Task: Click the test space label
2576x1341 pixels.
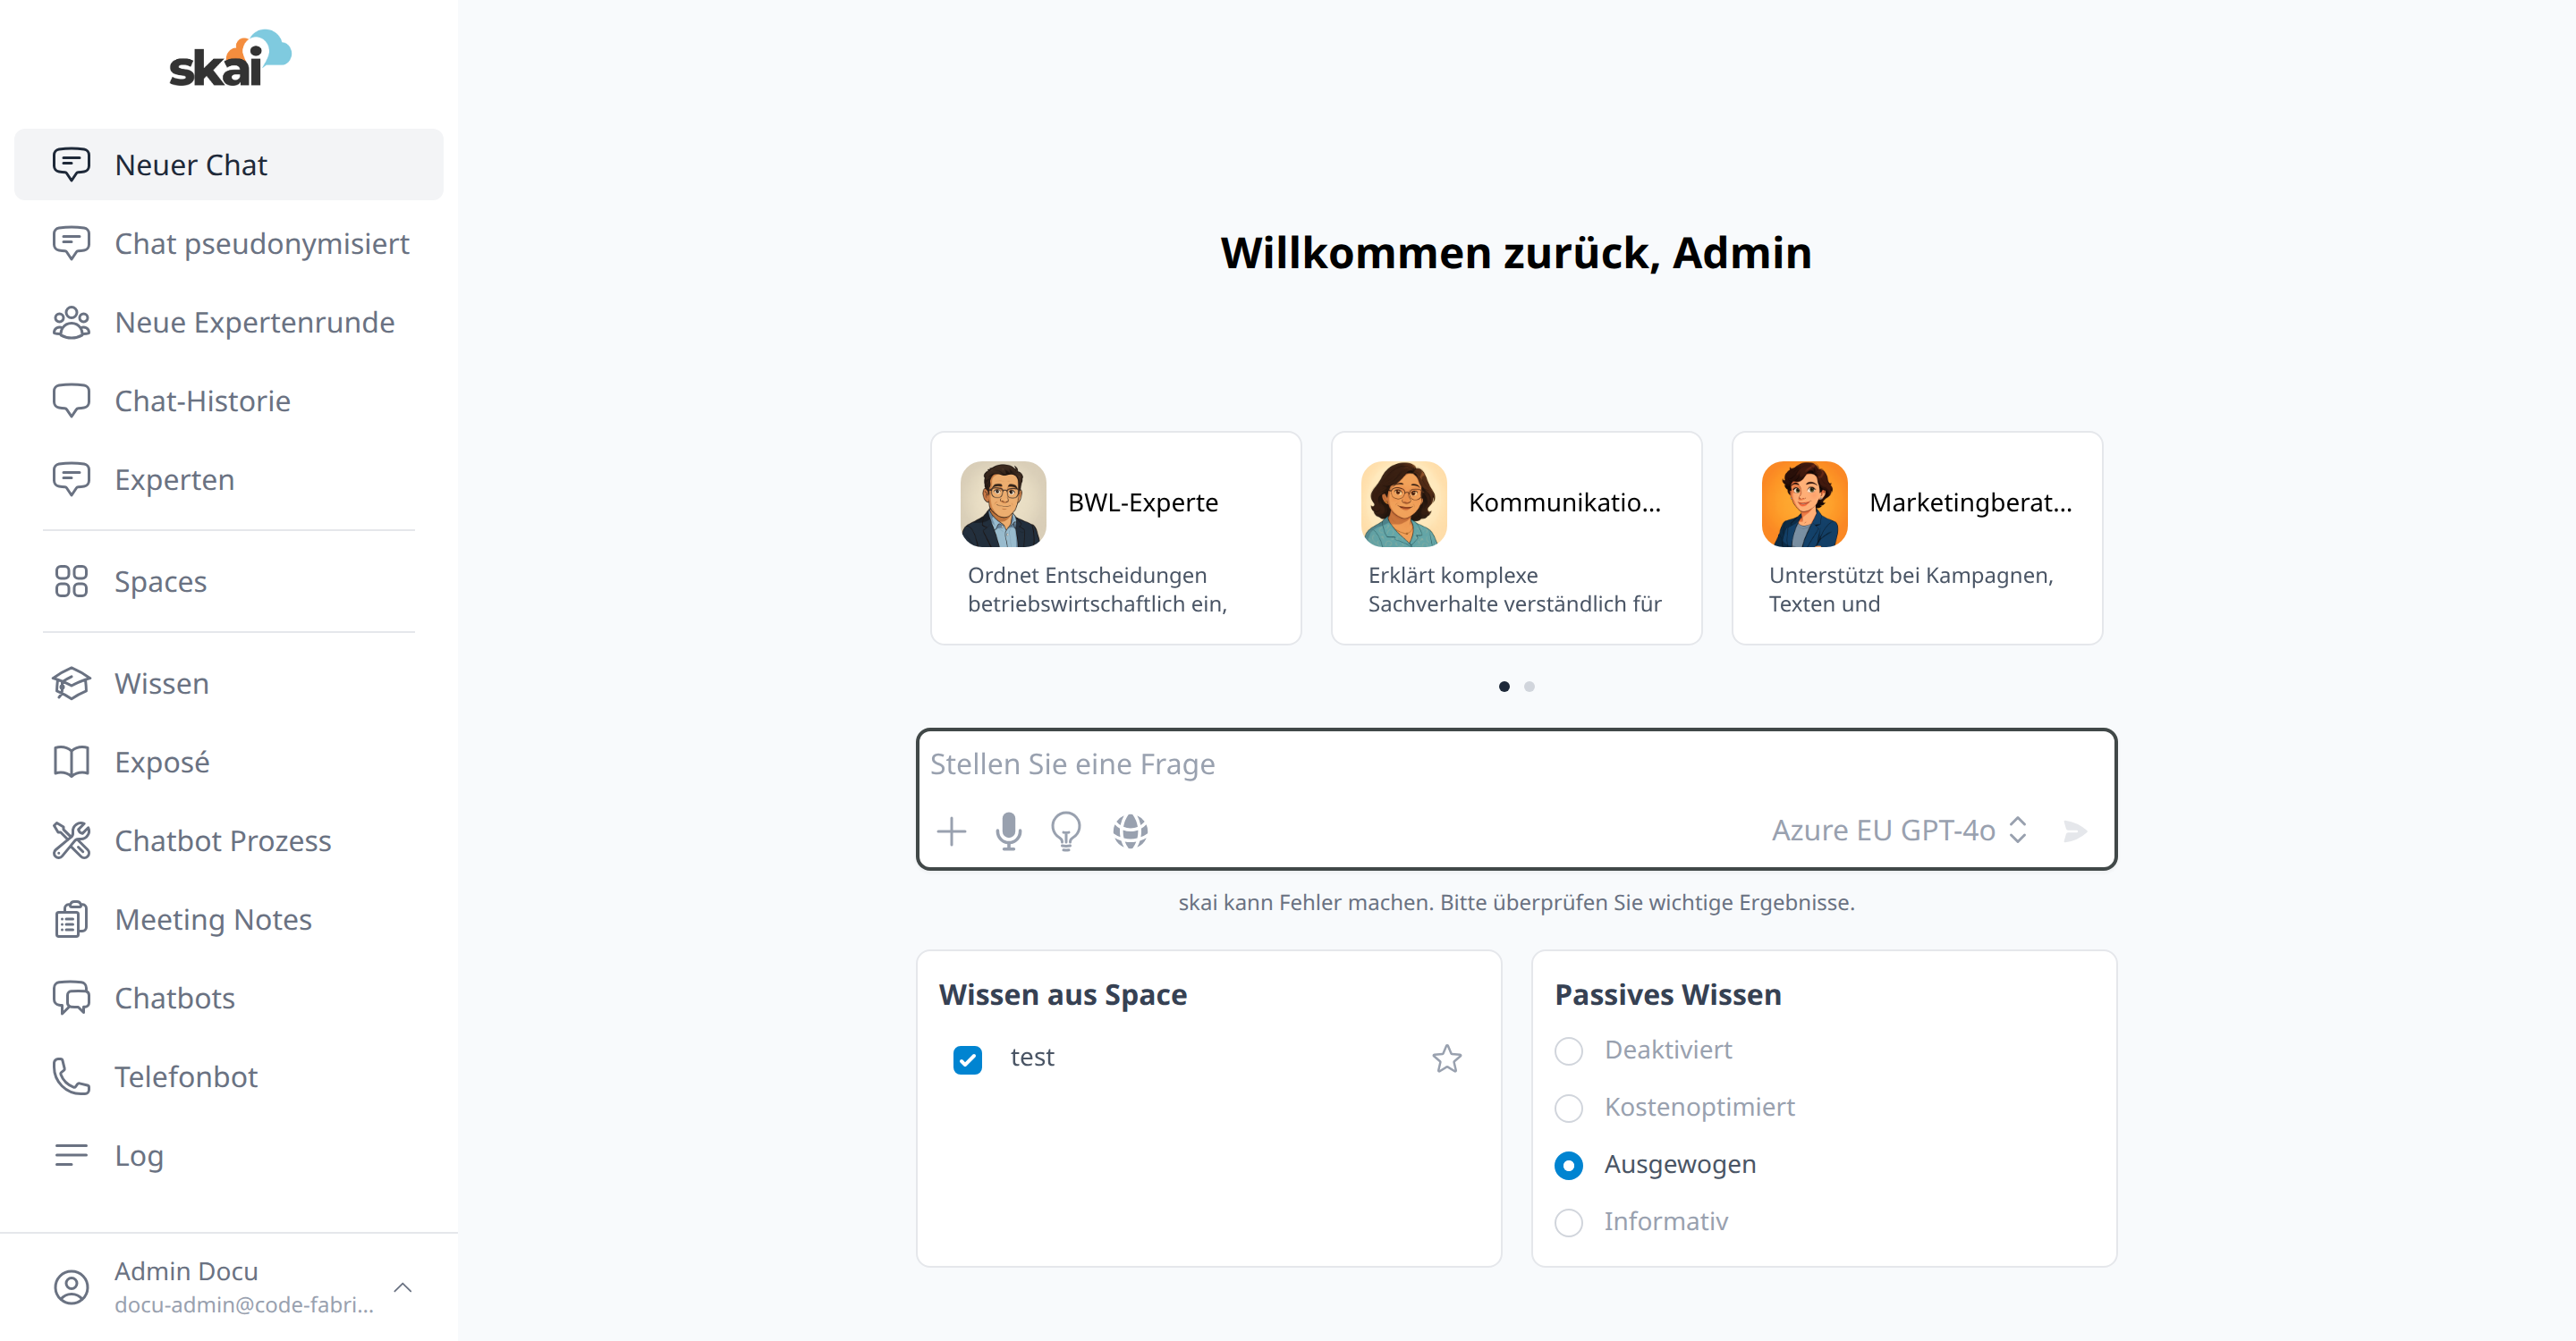Action: [x=1032, y=1058]
